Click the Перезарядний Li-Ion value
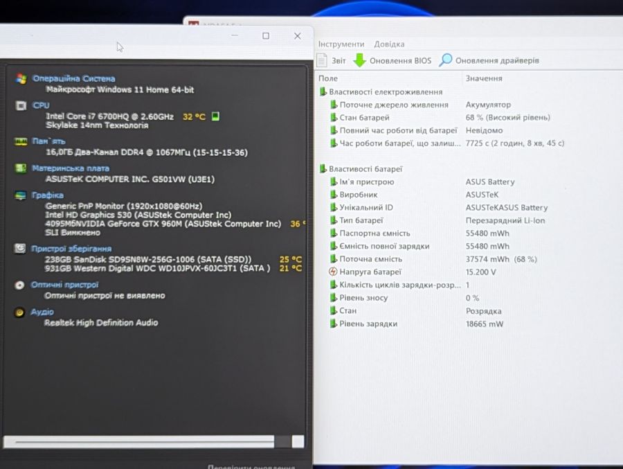The image size is (623, 469). [x=505, y=220]
